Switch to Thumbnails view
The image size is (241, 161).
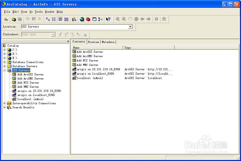pyautogui.click(x=66, y=19)
